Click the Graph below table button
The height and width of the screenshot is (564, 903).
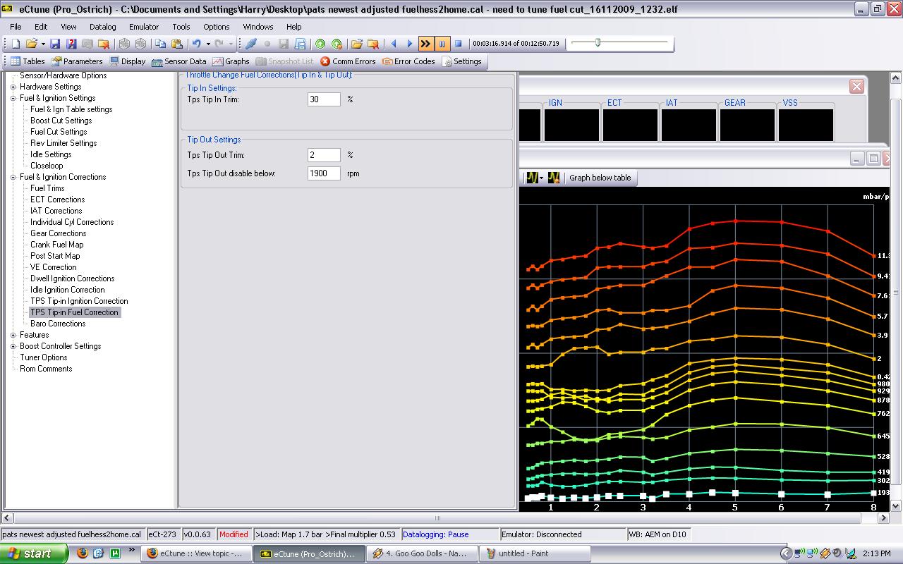click(600, 178)
